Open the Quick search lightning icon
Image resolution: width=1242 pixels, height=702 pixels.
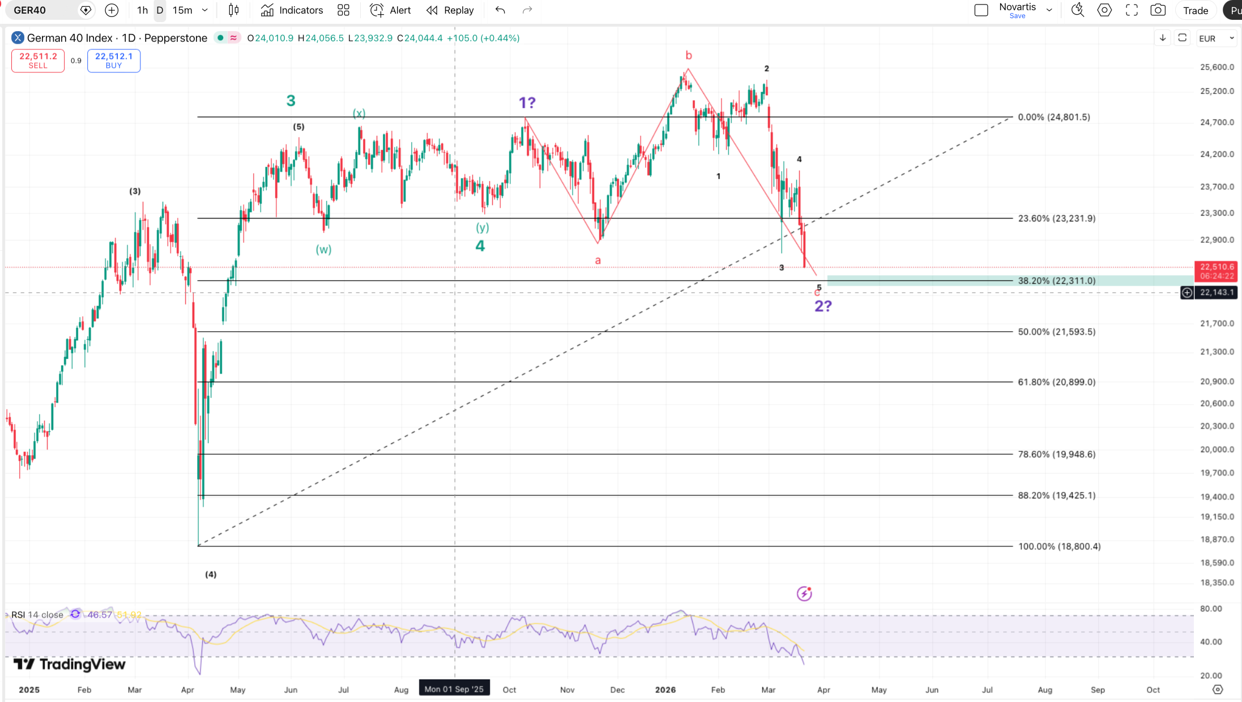pyautogui.click(x=1077, y=10)
